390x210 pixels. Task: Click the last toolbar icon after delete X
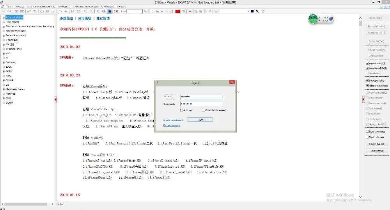pyautogui.click(x=262, y=11)
